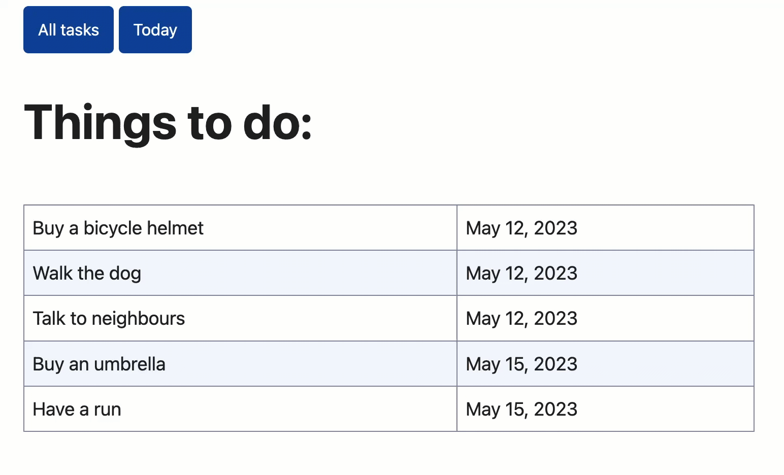Select the Buy a bicycle helmet task
This screenshot has height=475, width=784.
click(x=117, y=228)
